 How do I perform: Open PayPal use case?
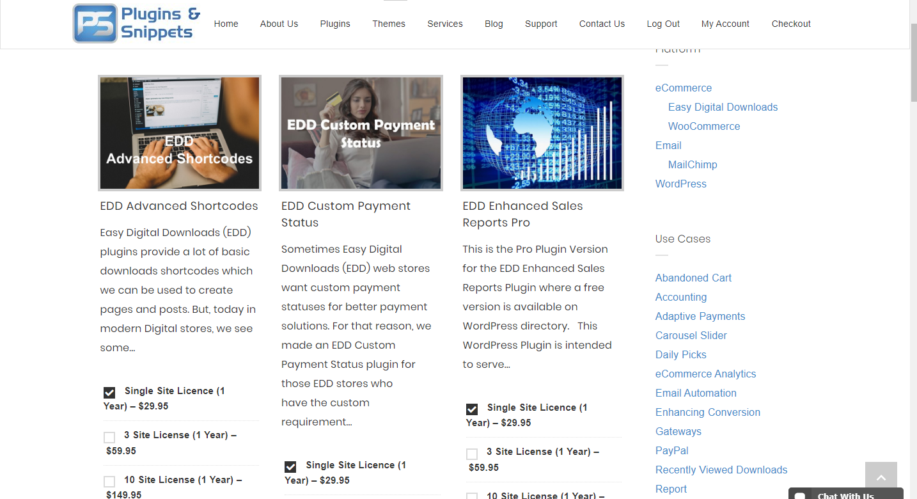672,450
